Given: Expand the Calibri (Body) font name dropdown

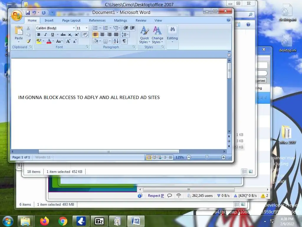Looking at the screenshot, I should (73, 28).
